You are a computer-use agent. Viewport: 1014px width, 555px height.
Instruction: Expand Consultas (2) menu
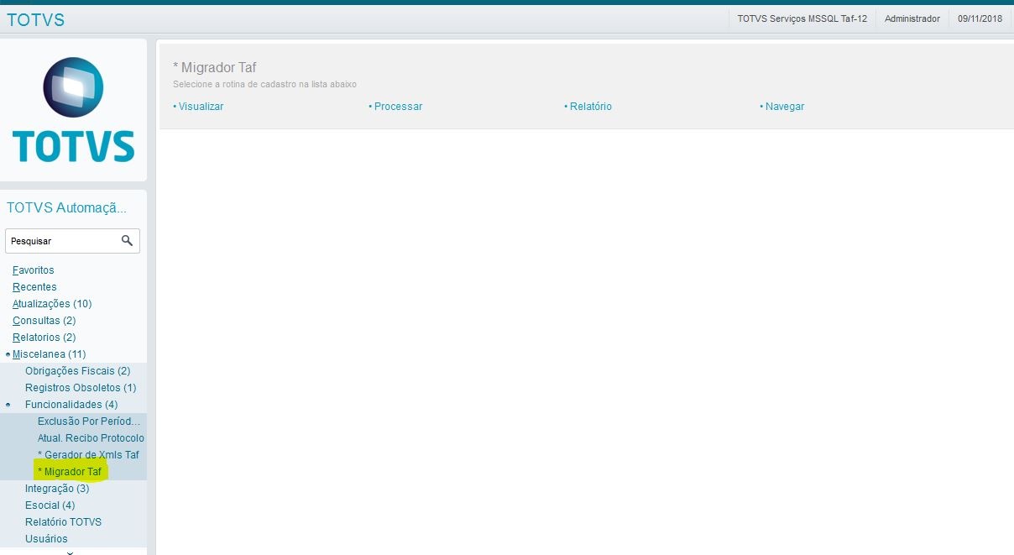point(44,321)
